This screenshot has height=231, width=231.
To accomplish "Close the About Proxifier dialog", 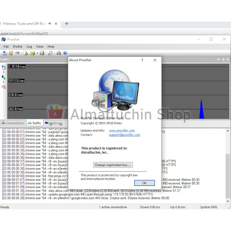I will coord(155,60).
